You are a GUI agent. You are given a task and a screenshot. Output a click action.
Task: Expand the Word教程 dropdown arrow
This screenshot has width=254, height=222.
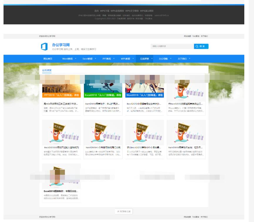pos(75,59)
